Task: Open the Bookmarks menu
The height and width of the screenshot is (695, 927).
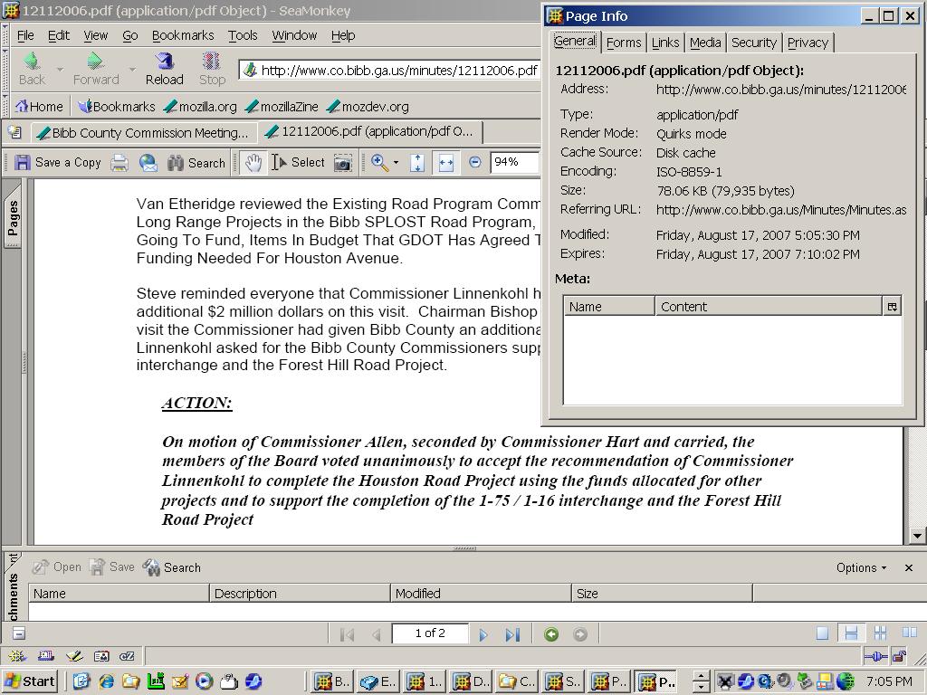Action: pyautogui.click(x=183, y=35)
